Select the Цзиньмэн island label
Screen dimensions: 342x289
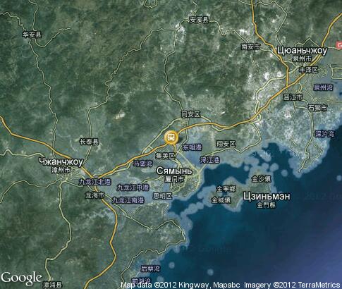(267, 196)
